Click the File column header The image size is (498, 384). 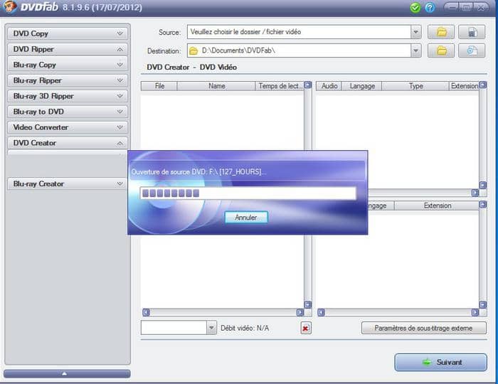(159, 86)
